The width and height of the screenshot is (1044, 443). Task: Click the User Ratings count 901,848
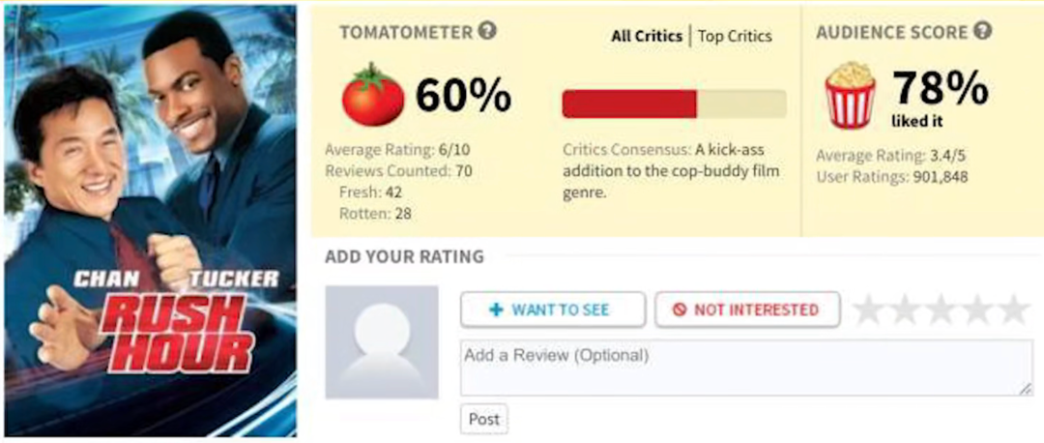(891, 176)
